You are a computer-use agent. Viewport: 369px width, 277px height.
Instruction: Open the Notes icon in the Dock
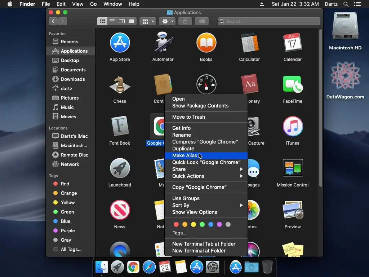click(x=181, y=267)
